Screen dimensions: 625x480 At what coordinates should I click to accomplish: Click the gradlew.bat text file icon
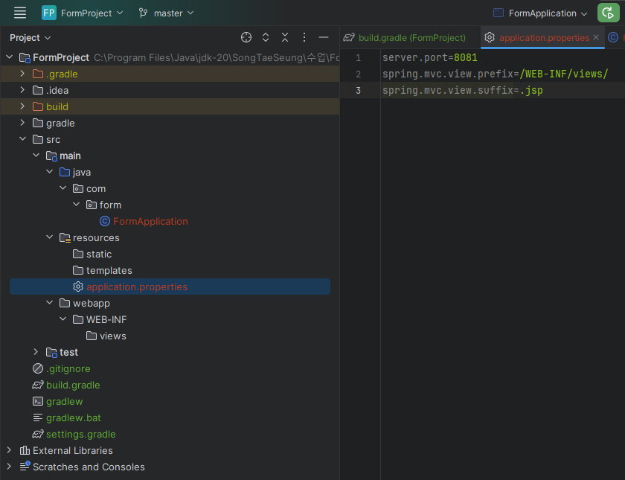[38, 417]
